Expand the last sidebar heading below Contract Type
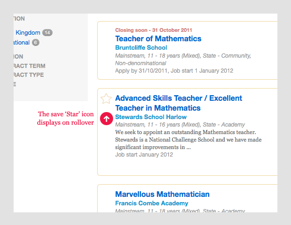The image size is (291, 225). [15, 84]
